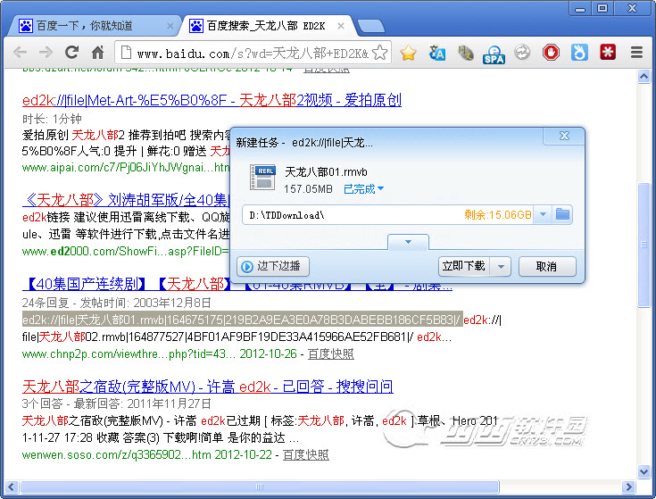The image size is (656, 499).
Task: Click the horizontal scrollbar left arrow
Action: [11, 487]
